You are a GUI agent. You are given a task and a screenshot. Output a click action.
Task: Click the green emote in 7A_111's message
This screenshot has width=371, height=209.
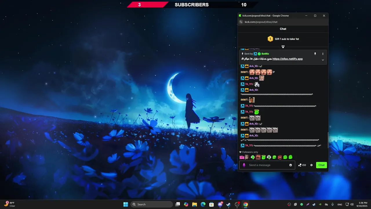(x=257, y=112)
